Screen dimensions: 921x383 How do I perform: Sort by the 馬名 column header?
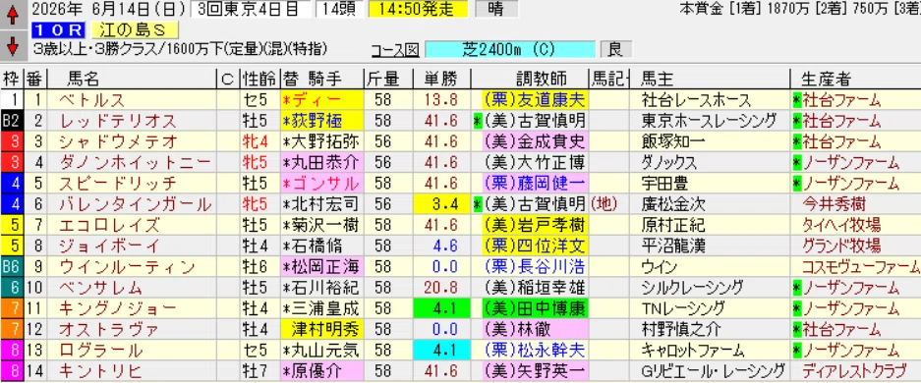[x=84, y=80]
